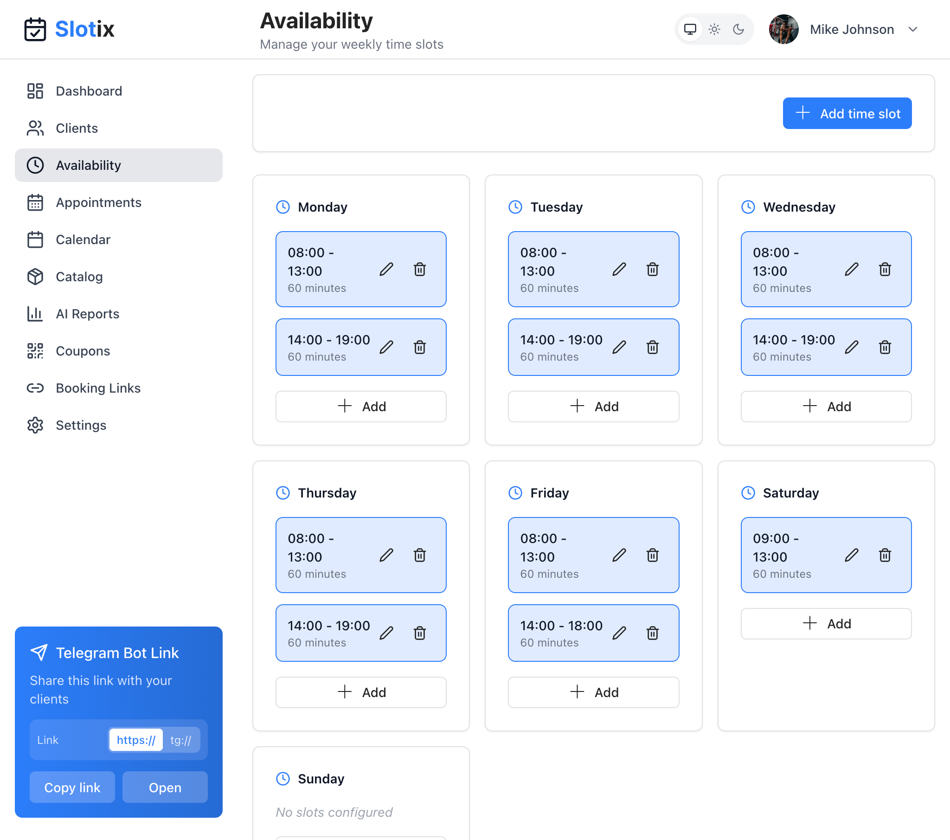The width and height of the screenshot is (950, 840).
Task: Open Coupons in sidebar
Action: pyautogui.click(x=83, y=351)
